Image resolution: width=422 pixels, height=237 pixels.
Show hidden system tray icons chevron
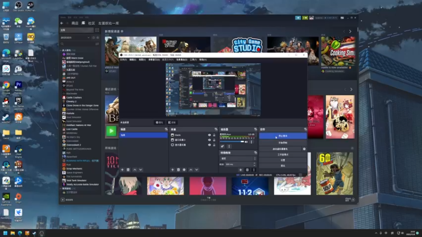[376, 233]
